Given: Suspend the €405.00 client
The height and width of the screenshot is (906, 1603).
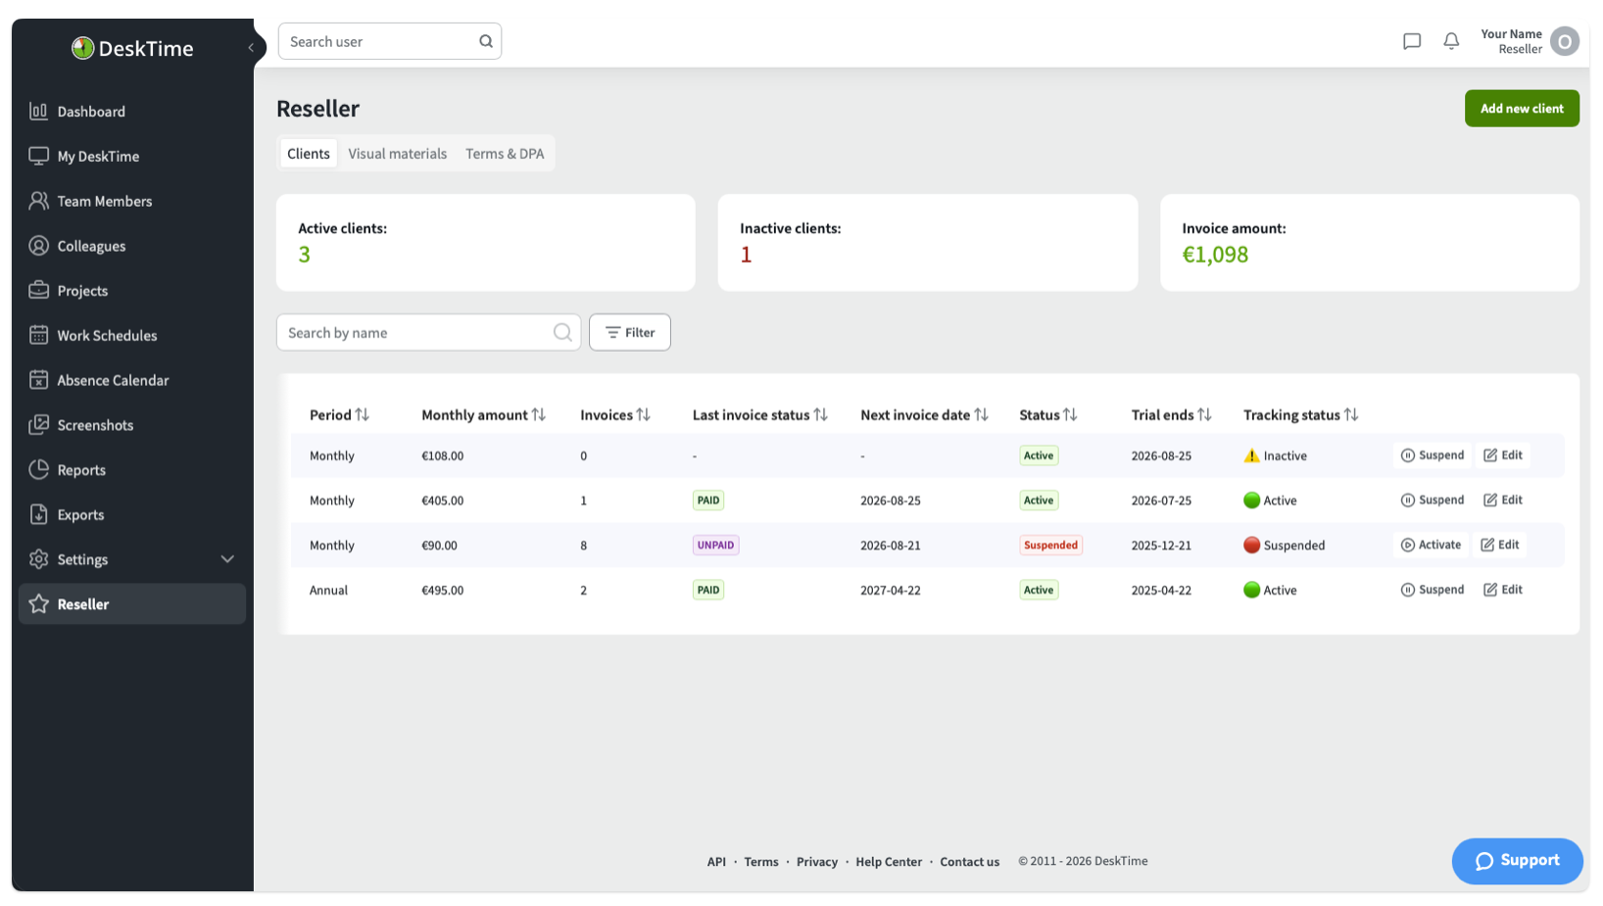Looking at the screenshot, I should coord(1432,500).
